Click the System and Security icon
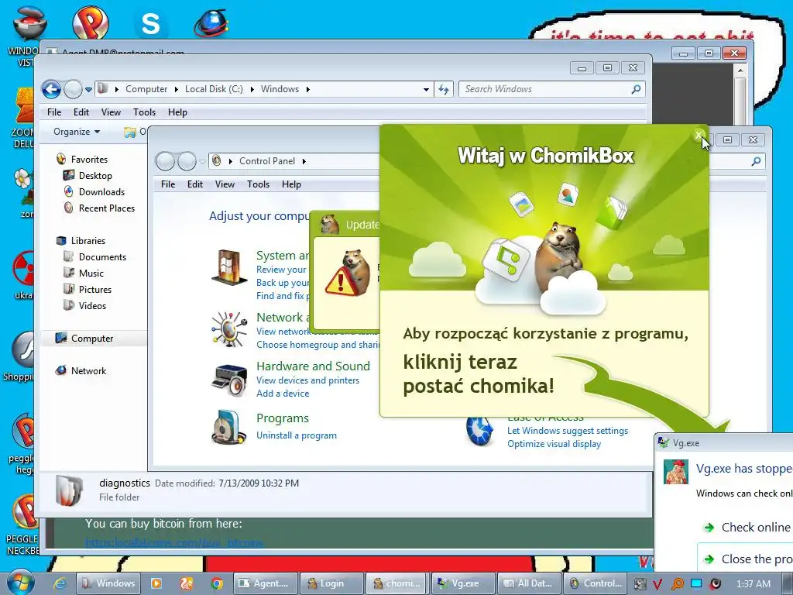This screenshot has height=595, width=793. [x=229, y=267]
